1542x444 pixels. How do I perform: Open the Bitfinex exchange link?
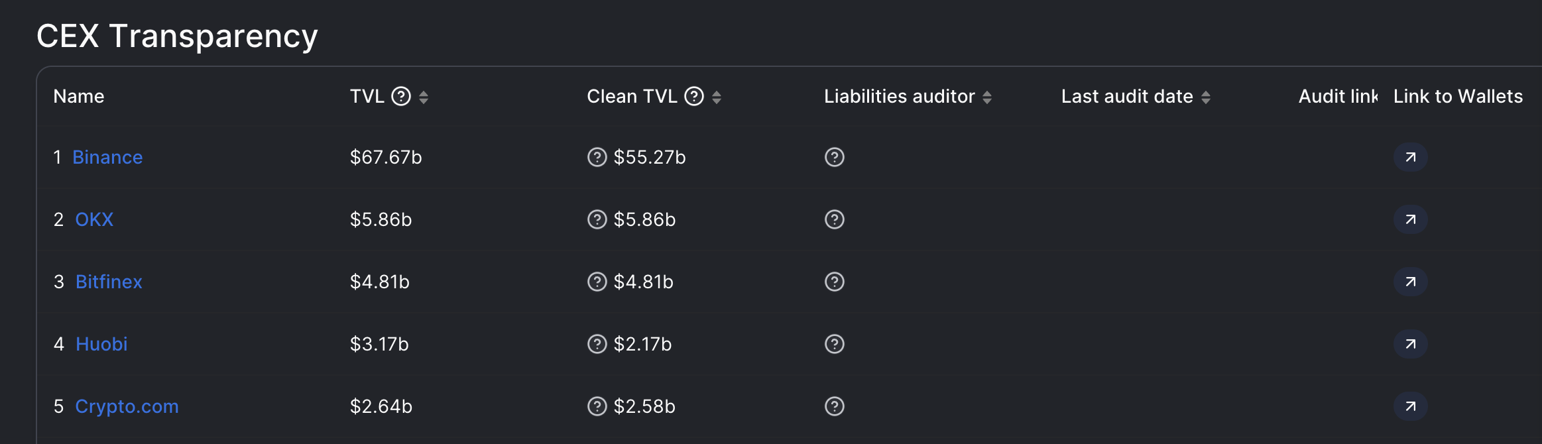tap(109, 282)
